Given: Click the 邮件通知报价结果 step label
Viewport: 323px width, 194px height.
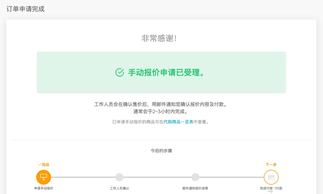Looking at the screenshot, I should (x=195, y=188).
